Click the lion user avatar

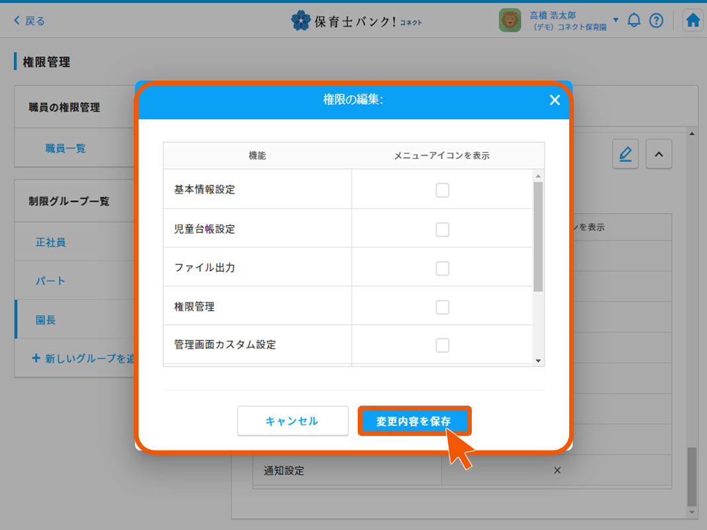510,21
